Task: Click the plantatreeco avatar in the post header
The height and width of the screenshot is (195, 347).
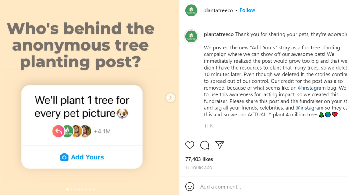Action: pos(191,10)
